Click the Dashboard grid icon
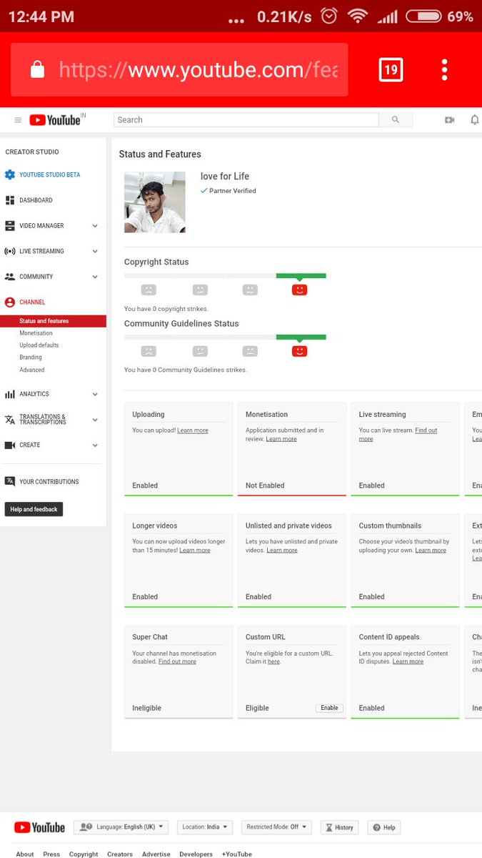The width and height of the screenshot is (482, 858). tap(10, 200)
